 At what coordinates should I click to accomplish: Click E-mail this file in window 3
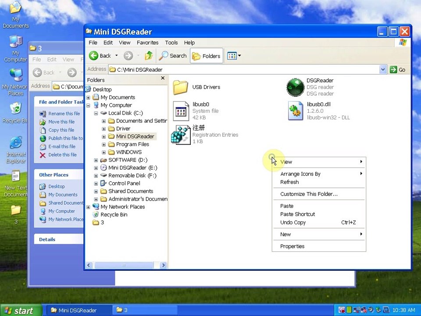[62, 147]
